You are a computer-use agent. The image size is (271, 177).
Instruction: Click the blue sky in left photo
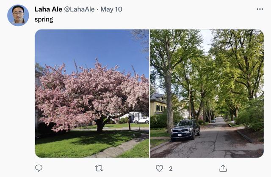coord(85,46)
